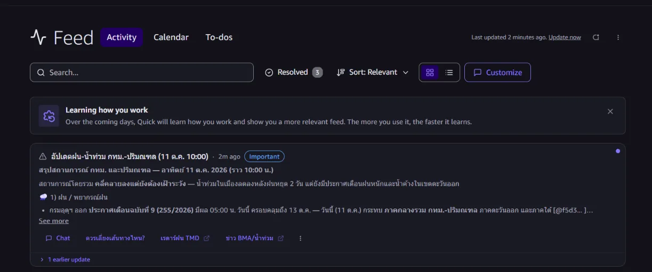Click the Update now link

(565, 37)
